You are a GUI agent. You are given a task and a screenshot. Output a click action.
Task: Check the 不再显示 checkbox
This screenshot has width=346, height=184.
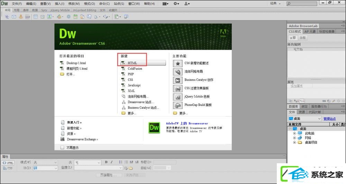point(62,147)
